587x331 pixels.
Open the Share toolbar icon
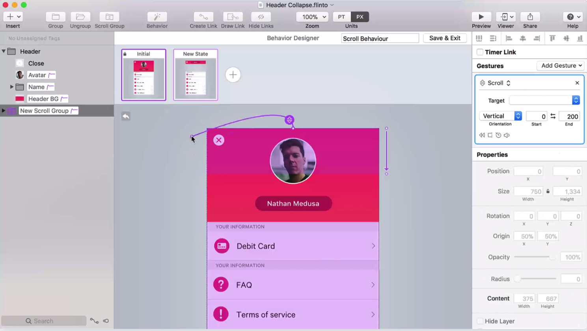tap(530, 17)
